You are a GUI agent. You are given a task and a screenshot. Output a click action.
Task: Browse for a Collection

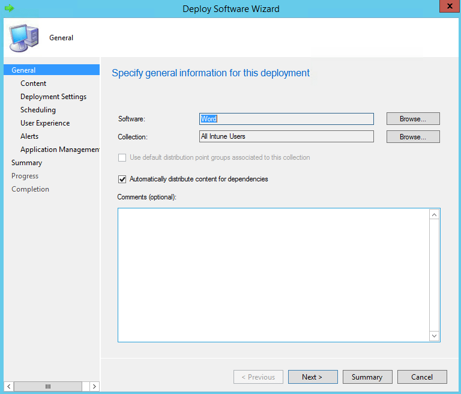[413, 137]
